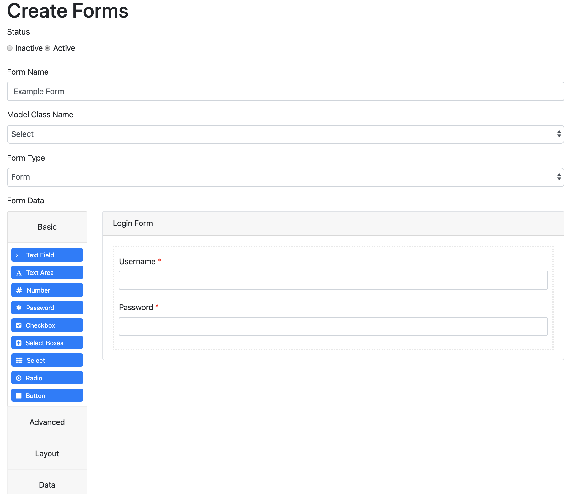
Task: Open the Data components tab
Action: [x=47, y=483]
